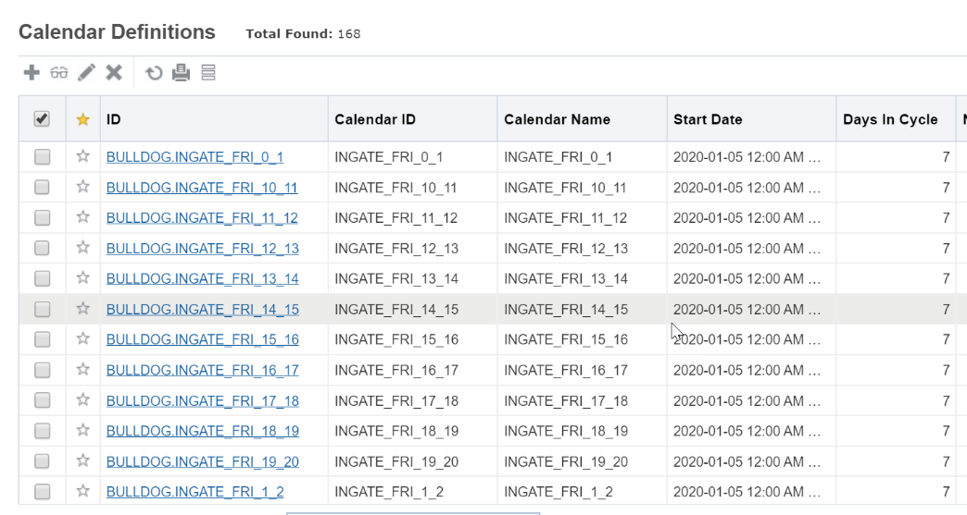Screen dimensions: 967x515
Task: Click the stacked rows view icon
Action: (x=209, y=71)
